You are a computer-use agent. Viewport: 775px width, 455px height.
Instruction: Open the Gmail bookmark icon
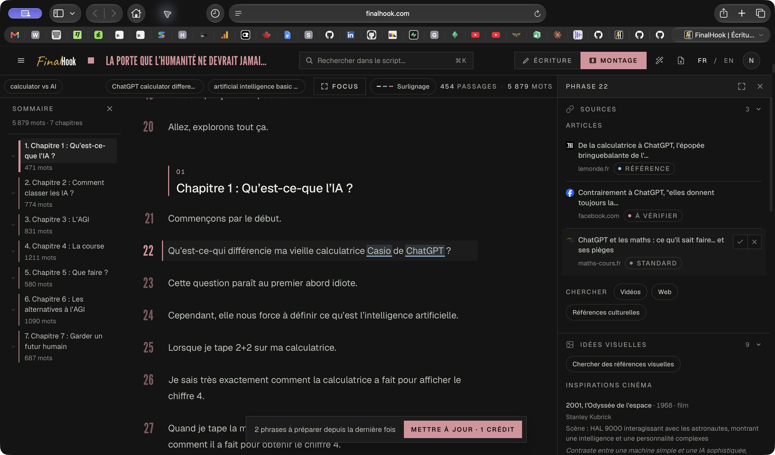click(15, 35)
